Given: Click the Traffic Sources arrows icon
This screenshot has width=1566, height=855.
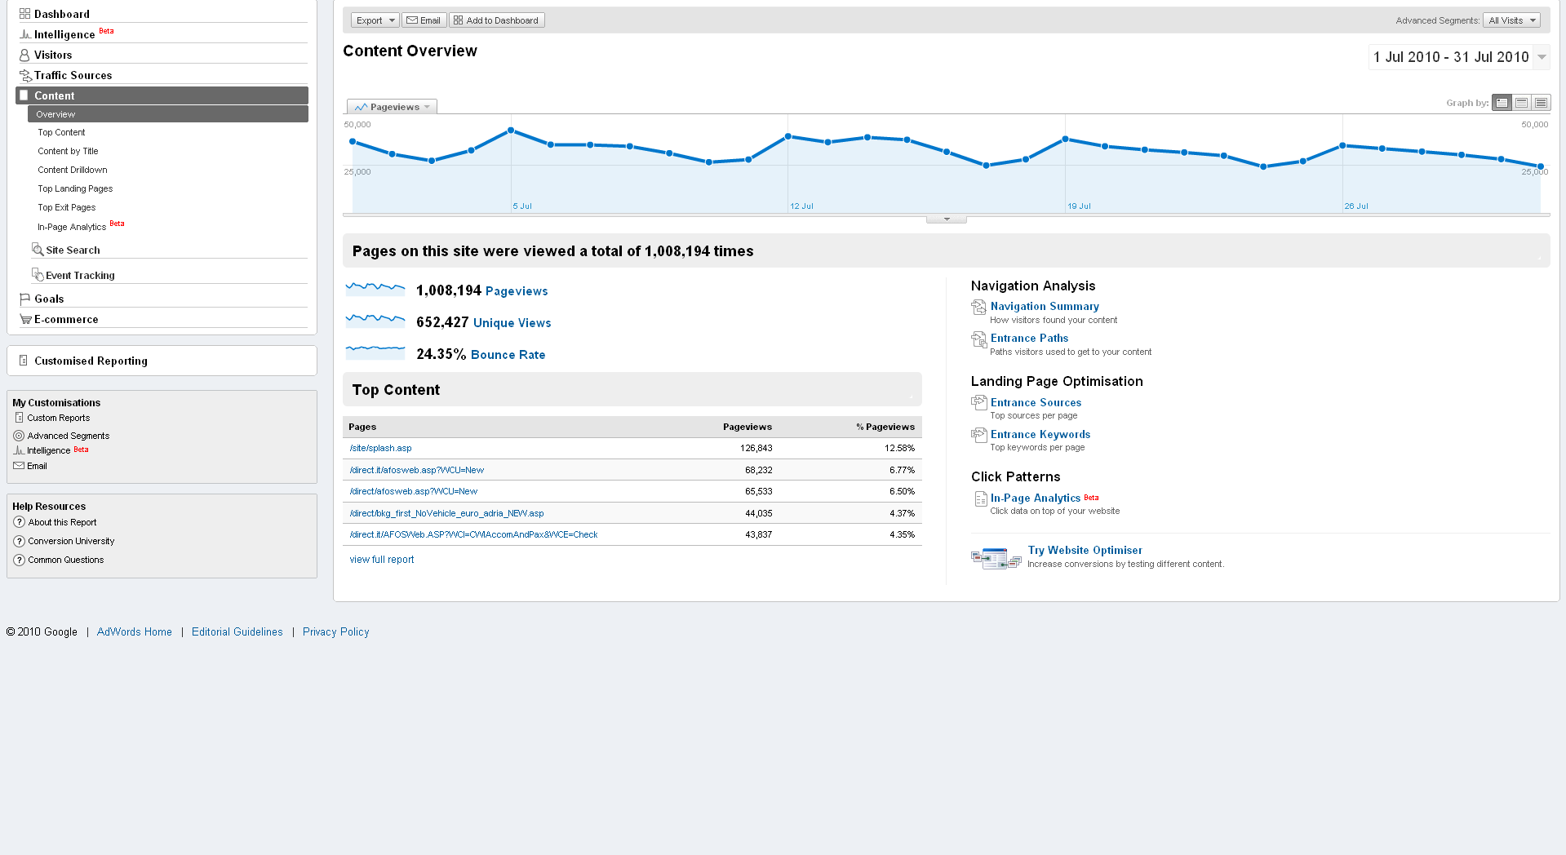Looking at the screenshot, I should [25, 75].
